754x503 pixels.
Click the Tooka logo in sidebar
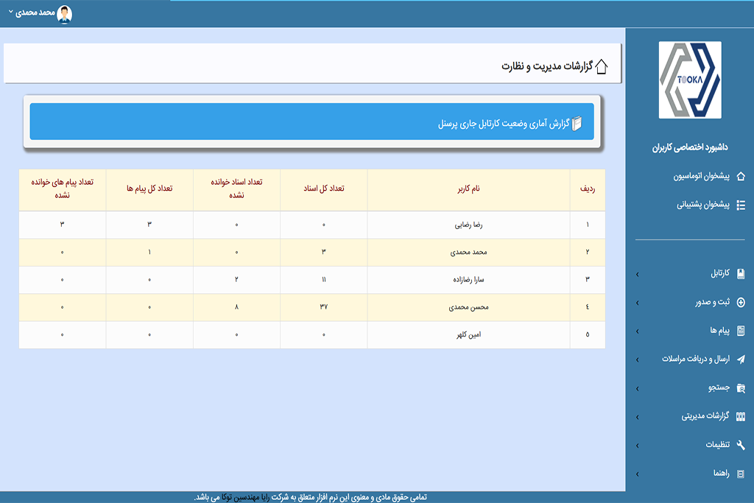(x=689, y=80)
